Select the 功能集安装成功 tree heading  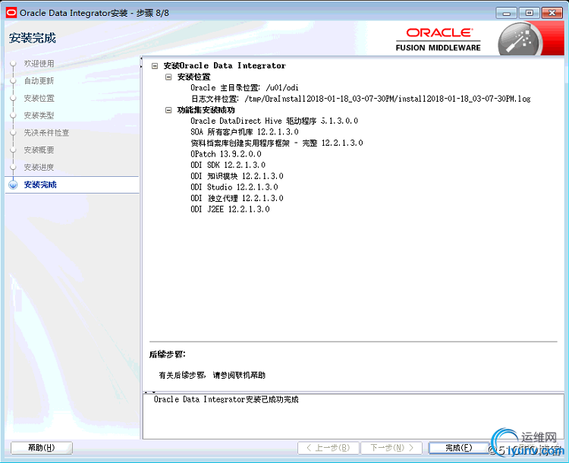coord(206,110)
